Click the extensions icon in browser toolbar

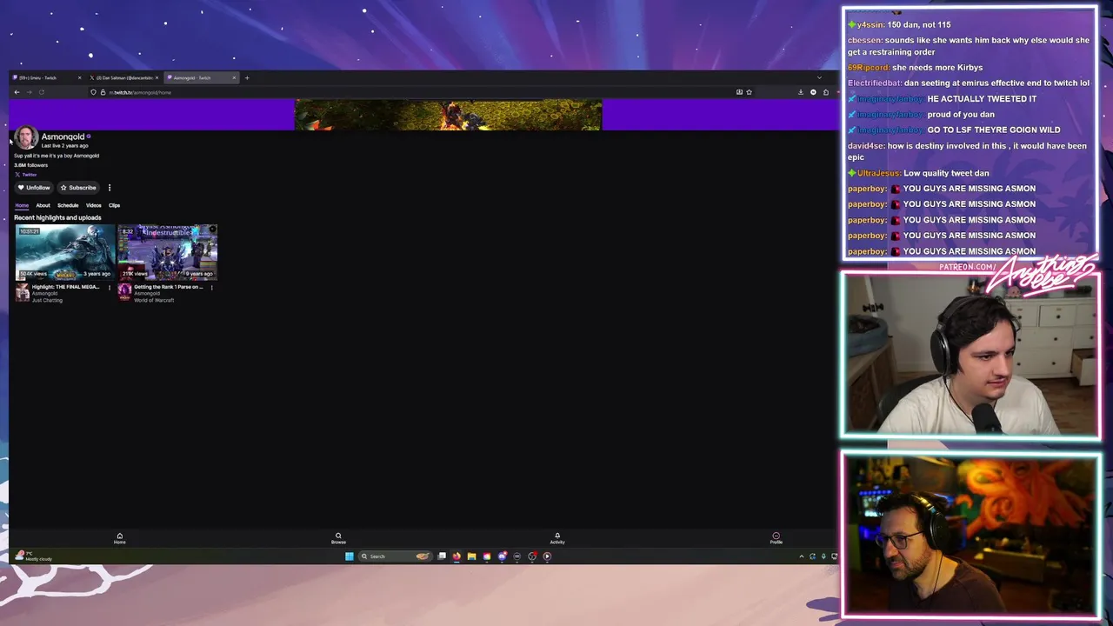(x=825, y=92)
